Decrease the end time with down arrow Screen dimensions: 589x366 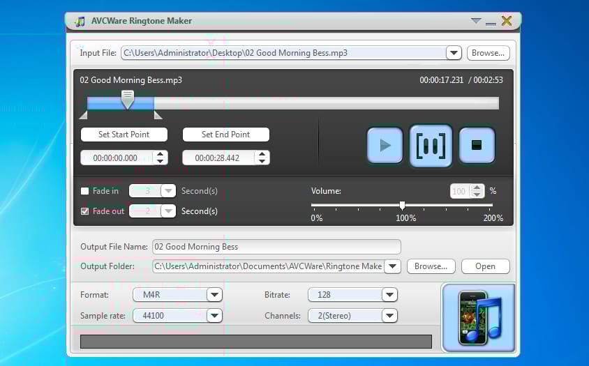[x=262, y=162]
